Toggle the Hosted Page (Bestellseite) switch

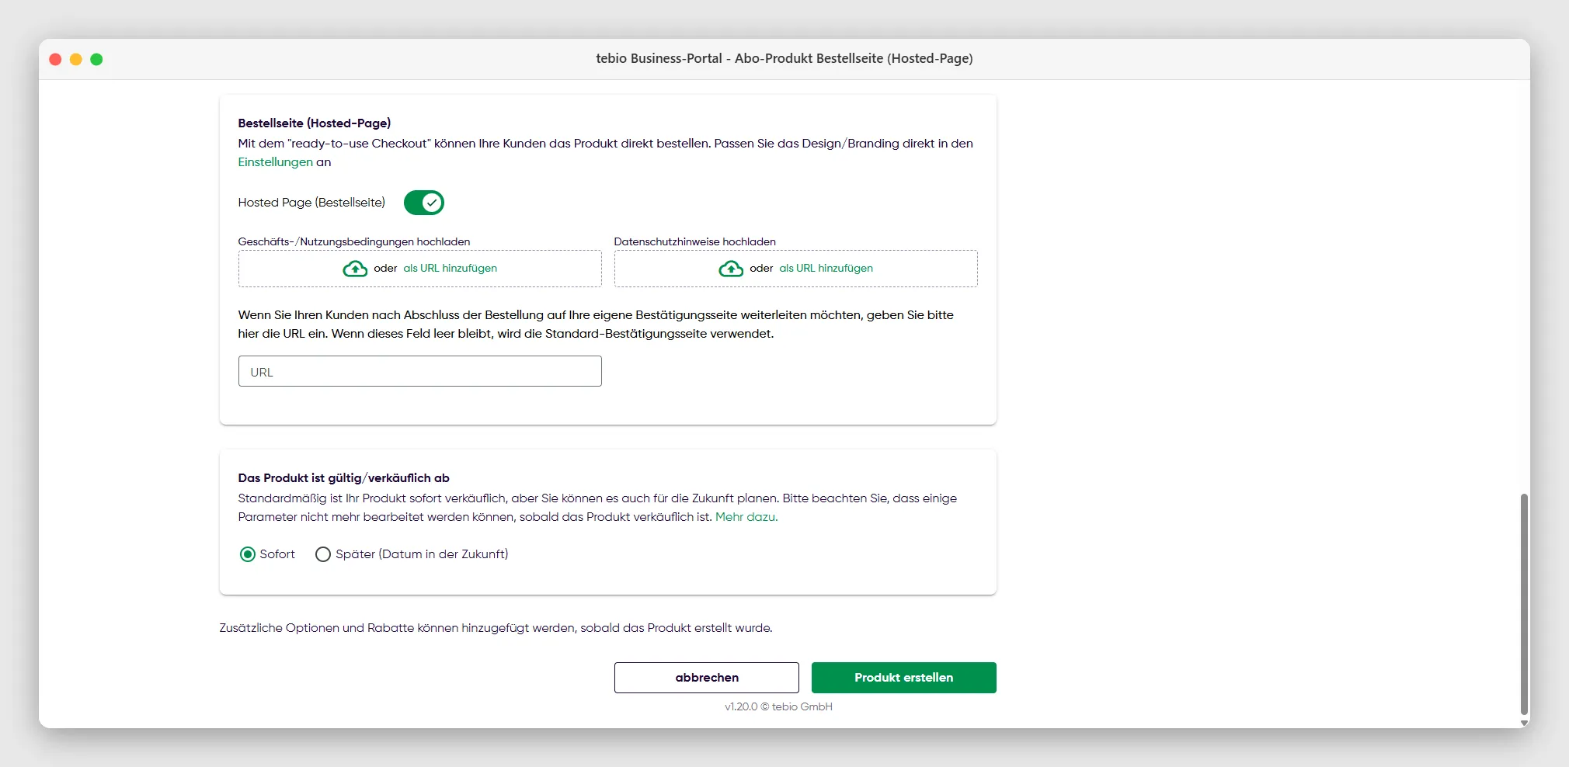pos(424,203)
